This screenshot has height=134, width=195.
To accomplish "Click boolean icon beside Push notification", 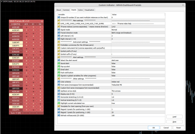I will [x=59, y=72].
